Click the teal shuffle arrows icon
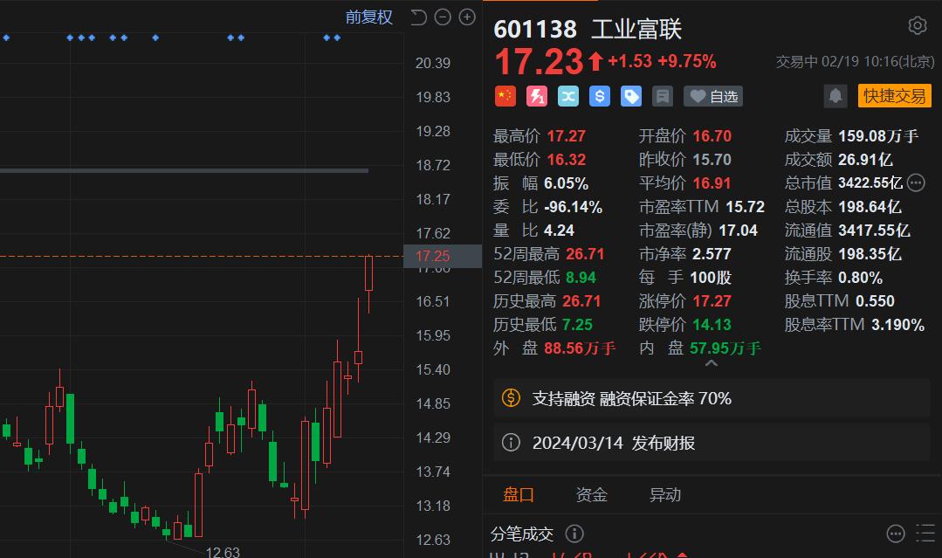Image resolution: width=942 pixels, height=558 pixels. tap(567, 96)
